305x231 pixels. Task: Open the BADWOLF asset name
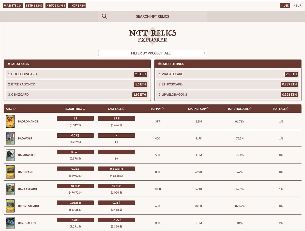click(x=25, y=138)
